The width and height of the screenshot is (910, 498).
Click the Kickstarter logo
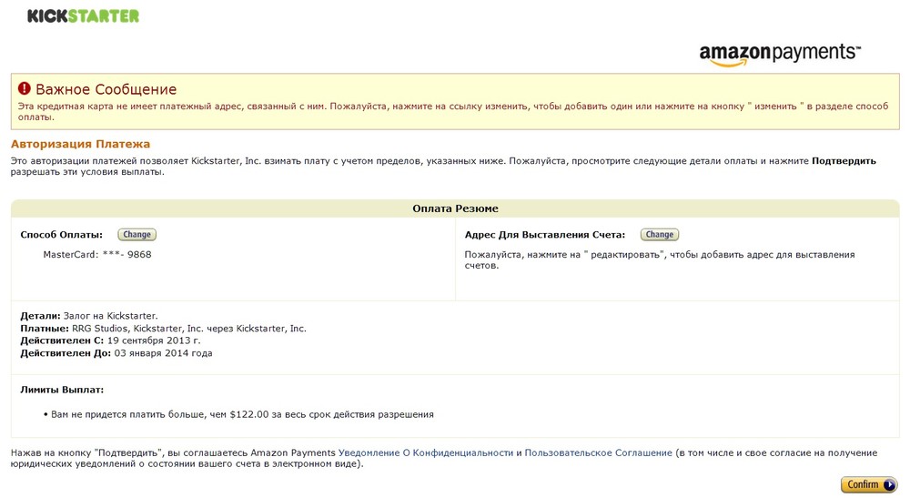click(83, 15)
